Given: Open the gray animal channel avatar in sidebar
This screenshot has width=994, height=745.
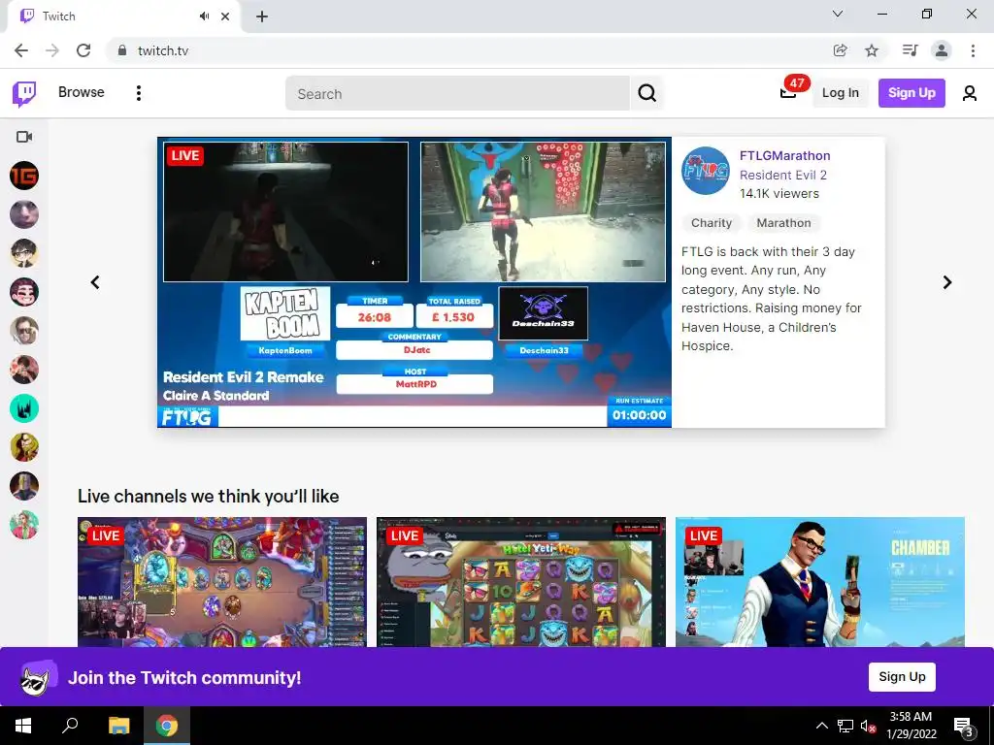Looking at the screenshot, I should [24, 214].
